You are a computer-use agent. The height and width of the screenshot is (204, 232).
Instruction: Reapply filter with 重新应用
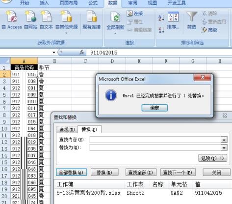pyautogui.click(x=214, y=22)
